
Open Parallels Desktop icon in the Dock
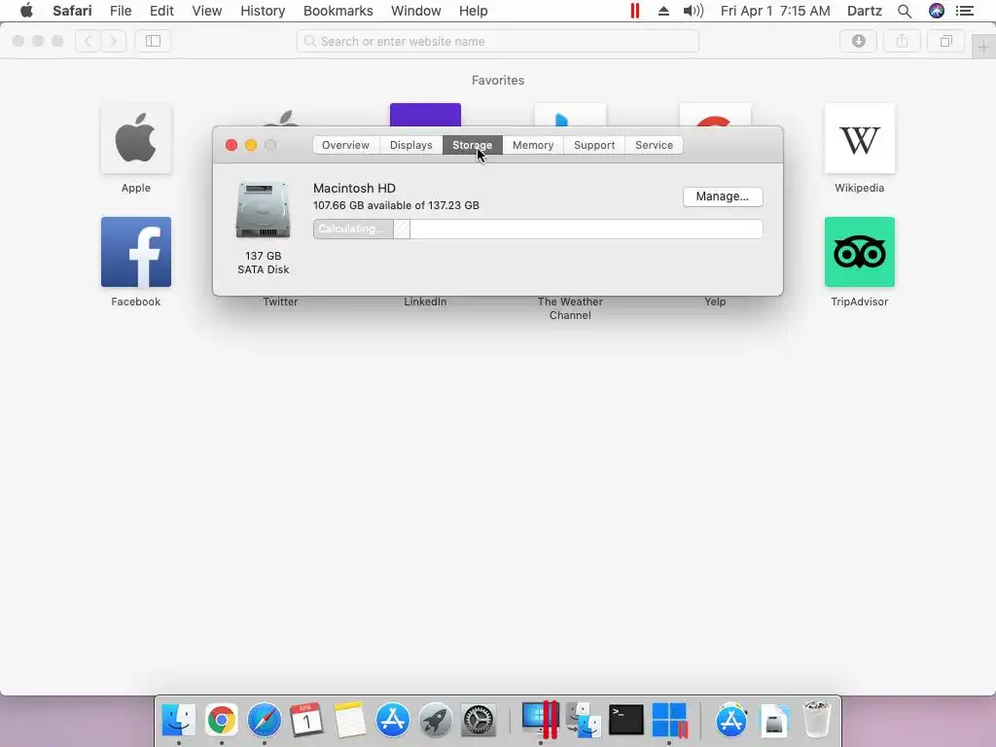pyautogui.click(x=541, y=720)
